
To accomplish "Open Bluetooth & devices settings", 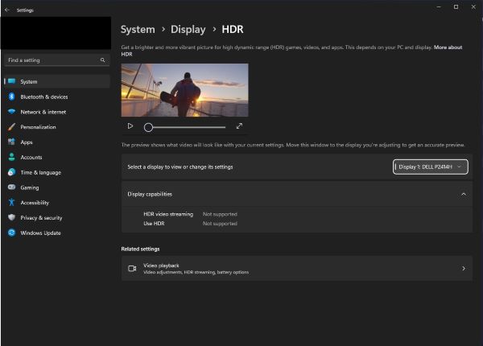I will (43, 97).
